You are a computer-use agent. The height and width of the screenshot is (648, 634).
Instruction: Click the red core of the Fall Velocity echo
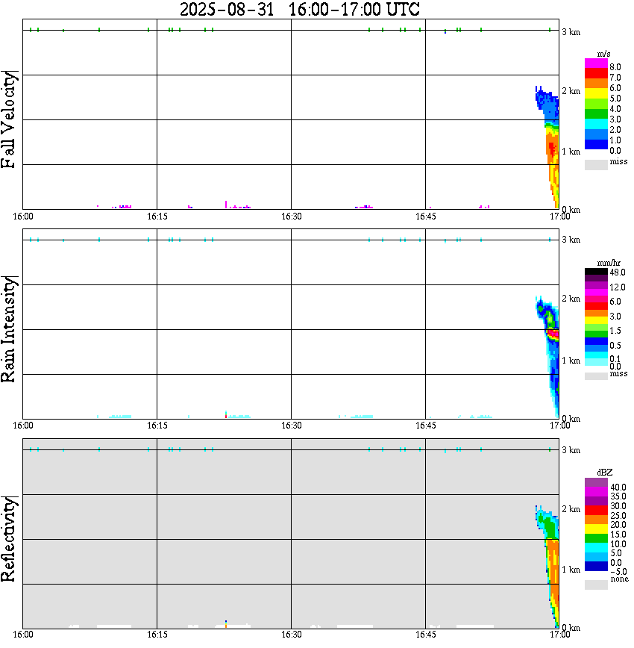coord(551,149)
